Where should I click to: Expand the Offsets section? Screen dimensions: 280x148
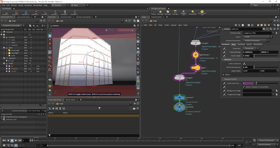coord(224,75)
